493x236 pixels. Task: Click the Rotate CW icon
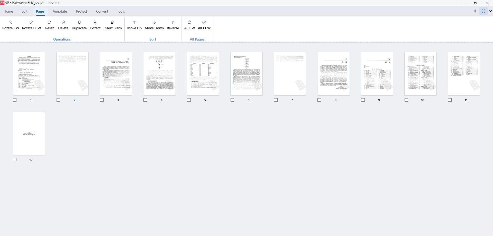point(11,22)
